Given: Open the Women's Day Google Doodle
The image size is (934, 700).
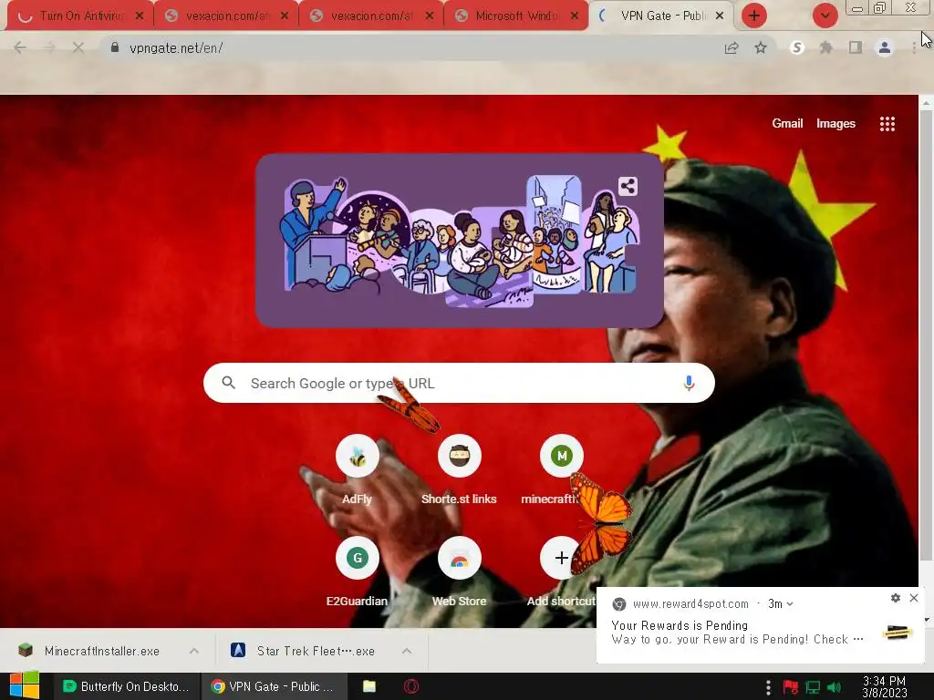Looking at the screenshot, I should click(x=459, y=241).
